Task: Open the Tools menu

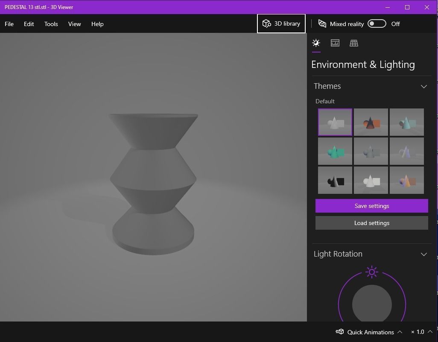Action: pos(51,24)
